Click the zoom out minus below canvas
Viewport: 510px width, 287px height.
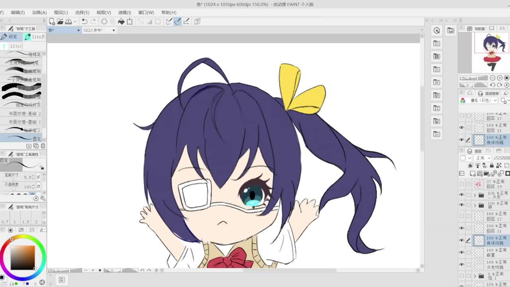point(85,270)
